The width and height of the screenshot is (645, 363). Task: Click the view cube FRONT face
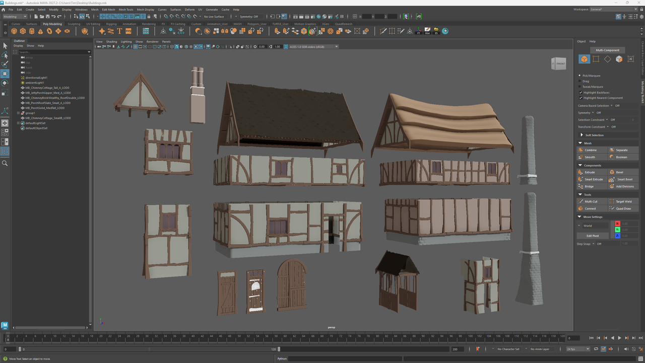pyautogui.click(x=561, y=64)
